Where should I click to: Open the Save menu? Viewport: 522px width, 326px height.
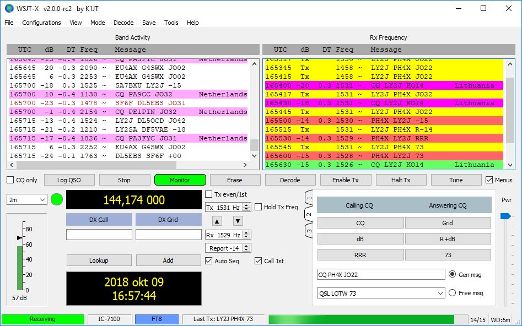tap(149, 23)
